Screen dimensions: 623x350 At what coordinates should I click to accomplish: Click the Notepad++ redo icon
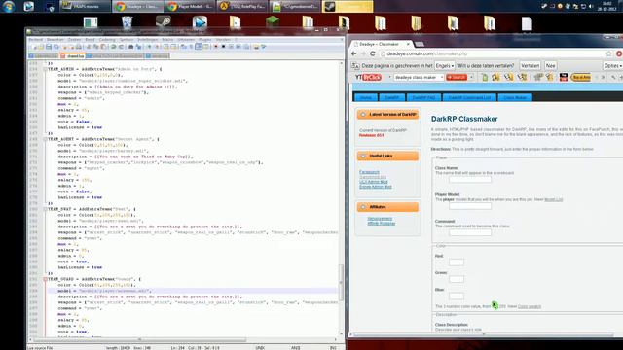121,47
